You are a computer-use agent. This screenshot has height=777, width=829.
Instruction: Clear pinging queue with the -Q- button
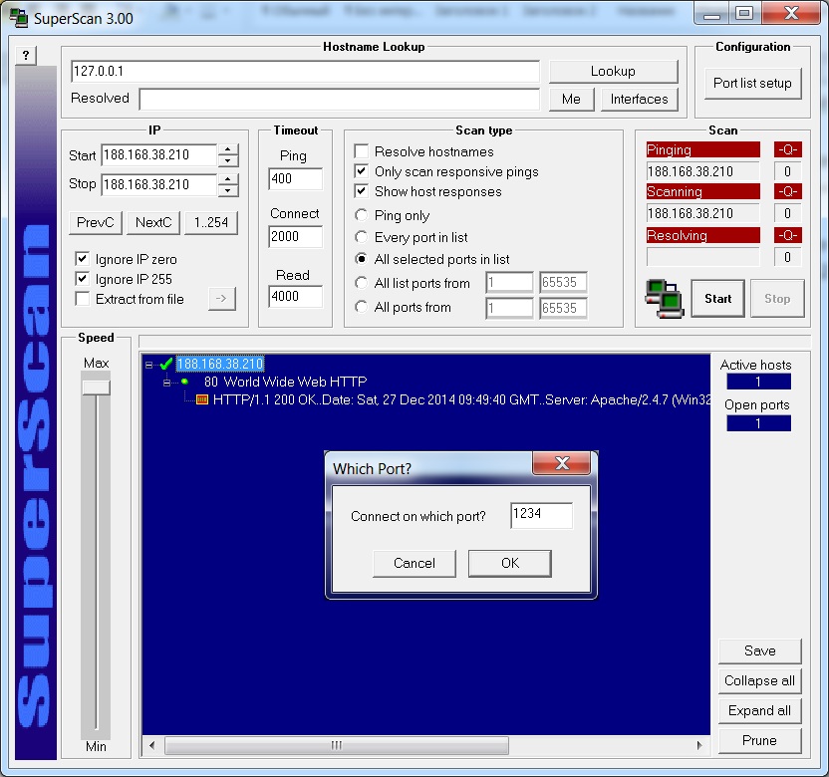click(x=787, y=149)
